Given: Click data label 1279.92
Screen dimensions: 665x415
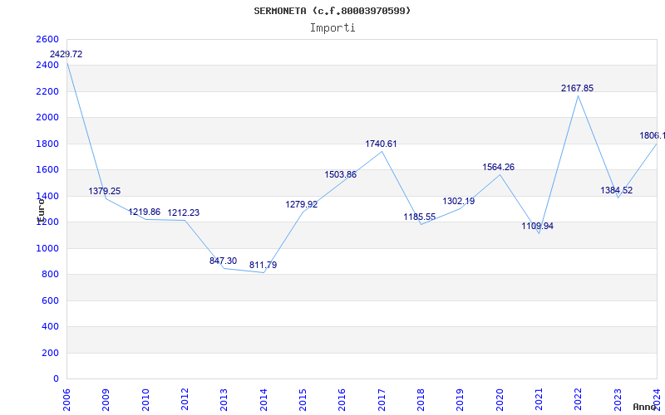Looking at the screenshot, I should [x=302, y=204].
